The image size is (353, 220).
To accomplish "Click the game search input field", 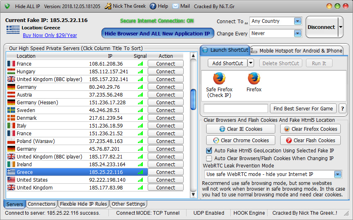I will click(236, 108).
